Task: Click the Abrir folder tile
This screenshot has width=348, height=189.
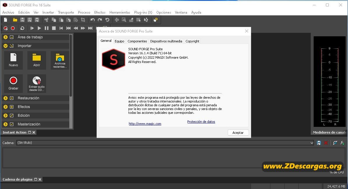Action: [x=37, y=60]
